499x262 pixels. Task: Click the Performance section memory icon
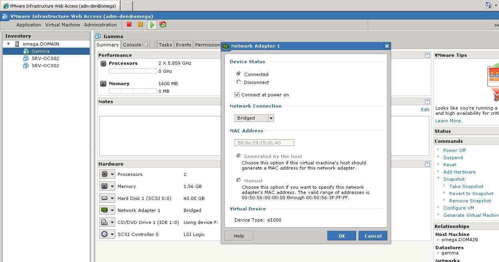click(x=103, y=84)
